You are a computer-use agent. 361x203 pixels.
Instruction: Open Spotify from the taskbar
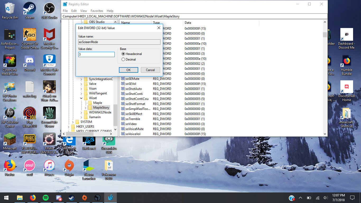pyautogui.click(x=45, y=197)
